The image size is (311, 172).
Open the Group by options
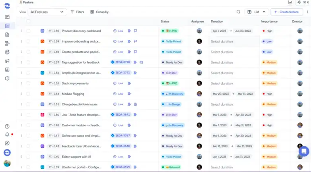pos(99,12)
